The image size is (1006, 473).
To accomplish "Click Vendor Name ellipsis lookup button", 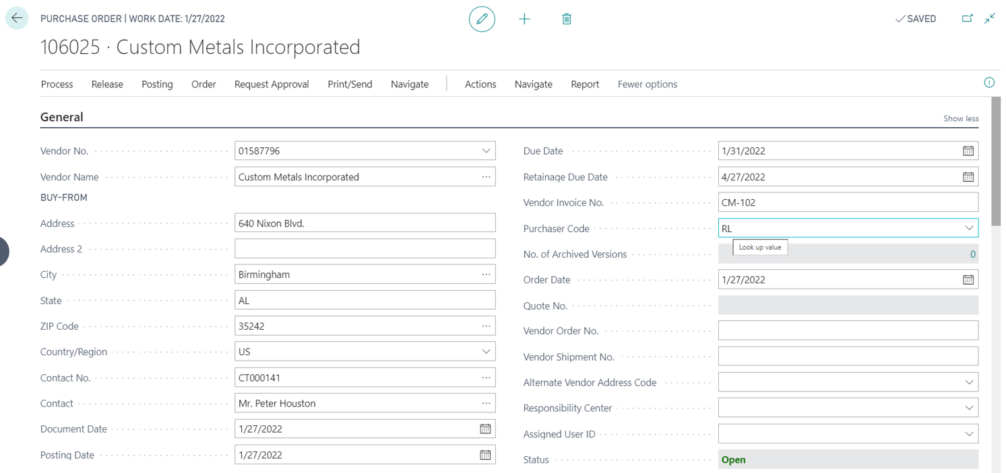I will tap(486, 177).
